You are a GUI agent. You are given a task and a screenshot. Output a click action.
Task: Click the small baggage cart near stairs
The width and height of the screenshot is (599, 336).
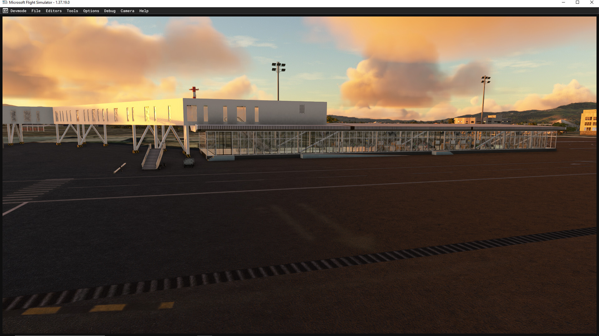(189, 162)
